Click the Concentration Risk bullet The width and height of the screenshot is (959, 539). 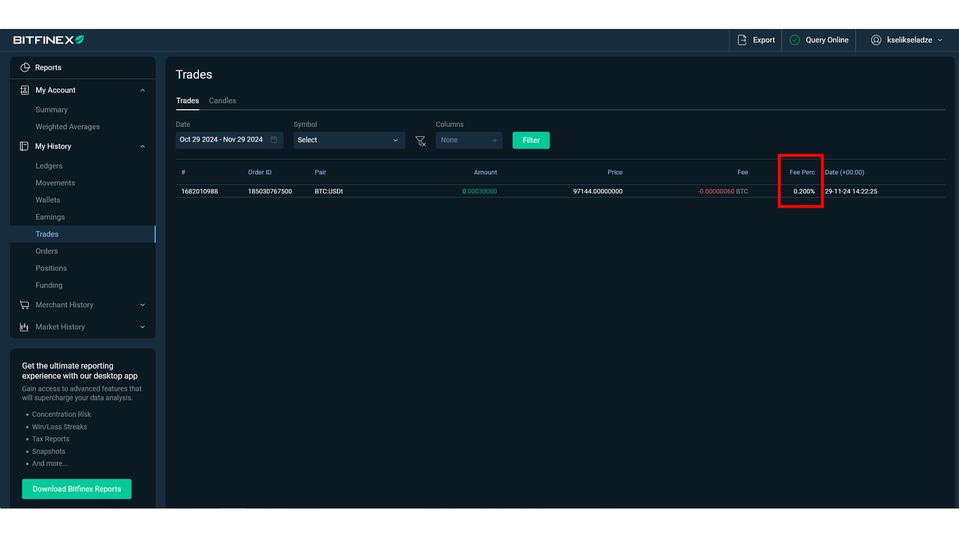[x=61, y=414]
